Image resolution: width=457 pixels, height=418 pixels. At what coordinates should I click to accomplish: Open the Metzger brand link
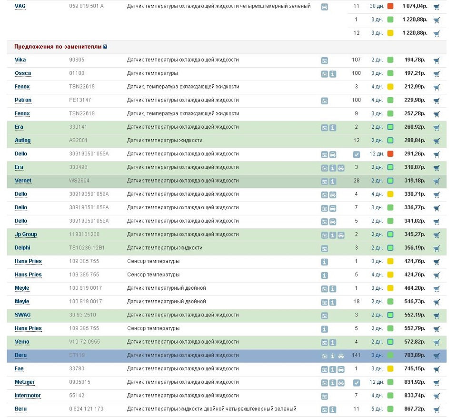24,382
